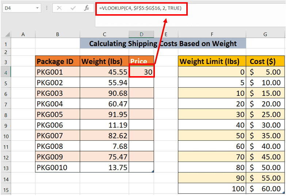Image resolution: width=286 pixels, height=196 pixels.
Task: Select the empty Price cell for PKG002
Action: (x=142, y=83)
